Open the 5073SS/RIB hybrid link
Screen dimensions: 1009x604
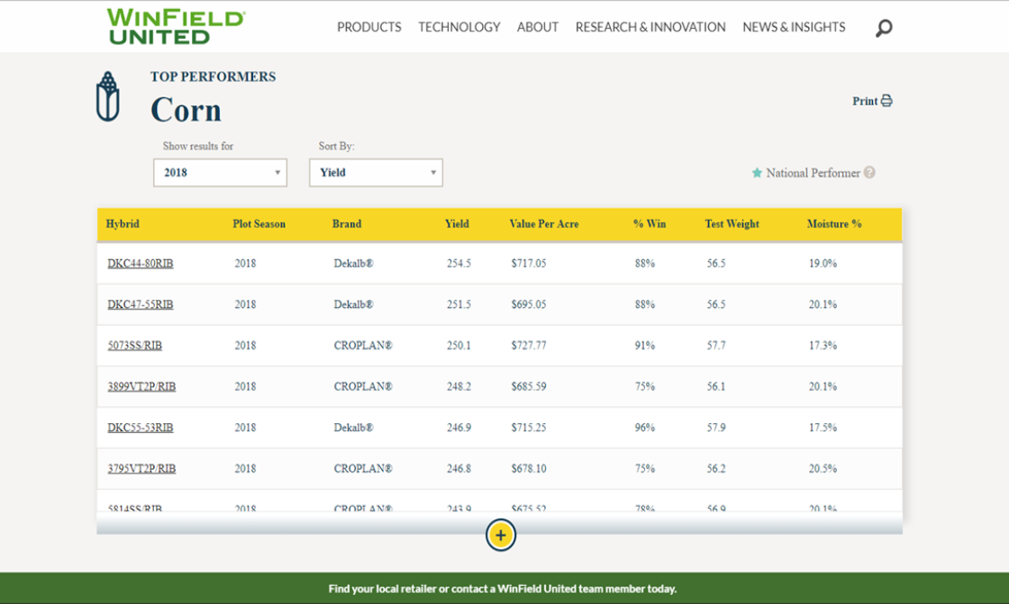pyautogui.click(x=134, y=346)
